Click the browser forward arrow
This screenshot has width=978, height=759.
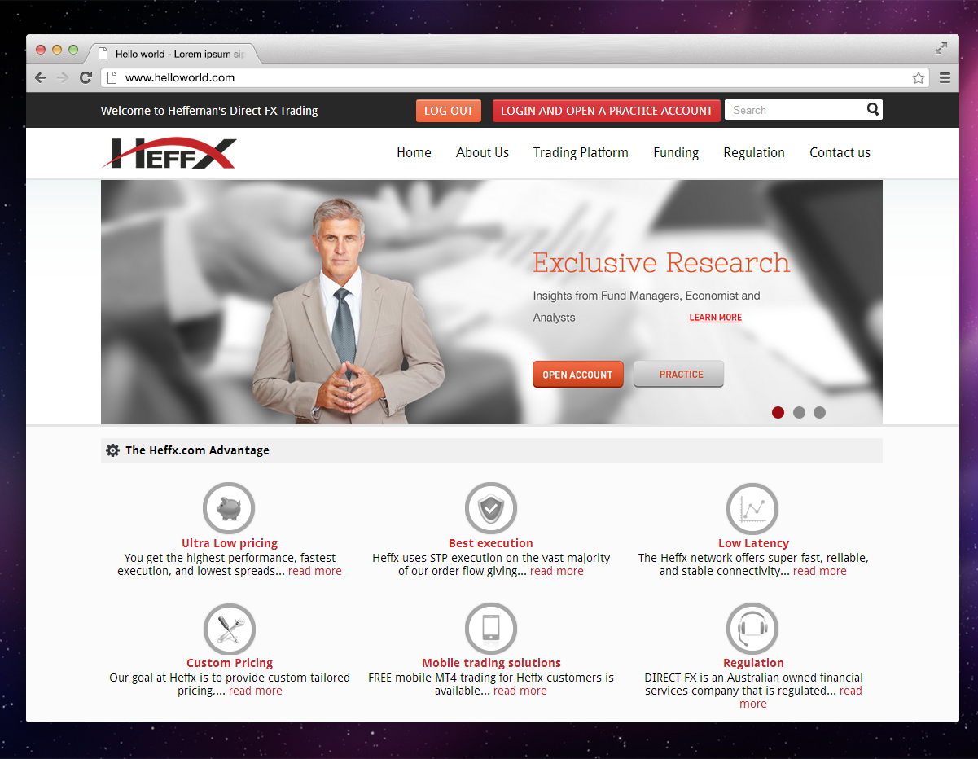pos(63,77)
